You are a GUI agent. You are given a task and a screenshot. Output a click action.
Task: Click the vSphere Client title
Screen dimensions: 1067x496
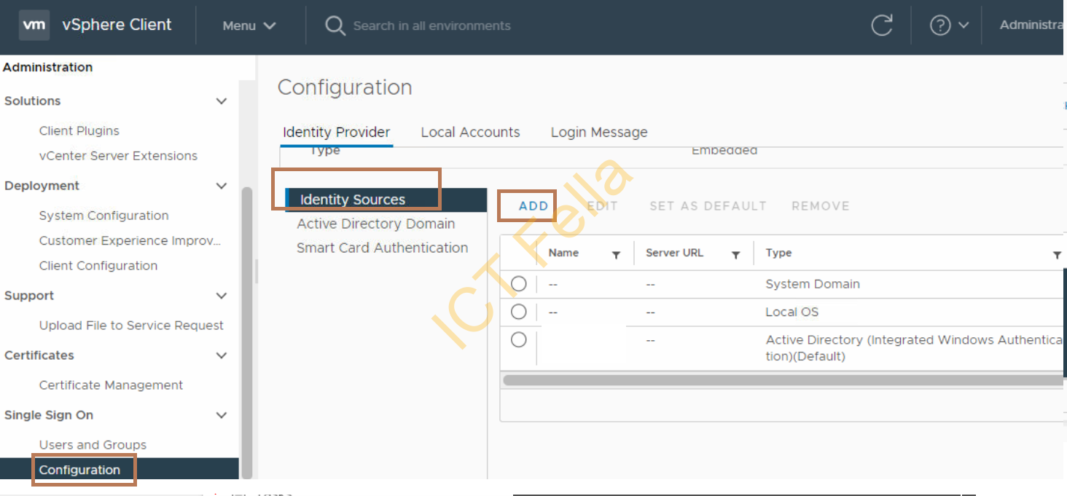pyautogui.click(x=117, y=25)
